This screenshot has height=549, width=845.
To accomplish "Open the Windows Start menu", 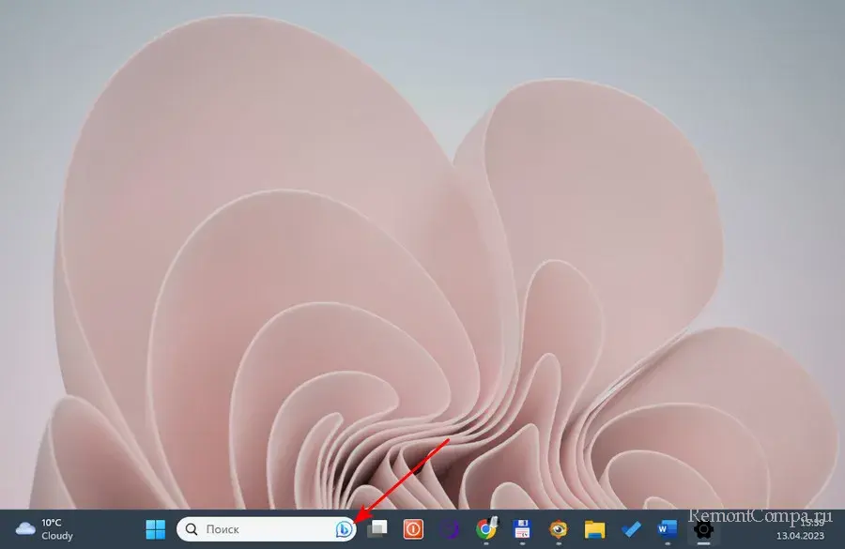I will coord(156,529).
